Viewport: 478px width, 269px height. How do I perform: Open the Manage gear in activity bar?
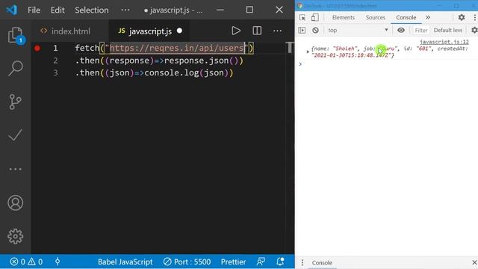point(15,236)
